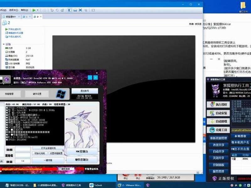Open the power options dropdown arrow beside play icon
251x188 pixels.
[38, 10]
